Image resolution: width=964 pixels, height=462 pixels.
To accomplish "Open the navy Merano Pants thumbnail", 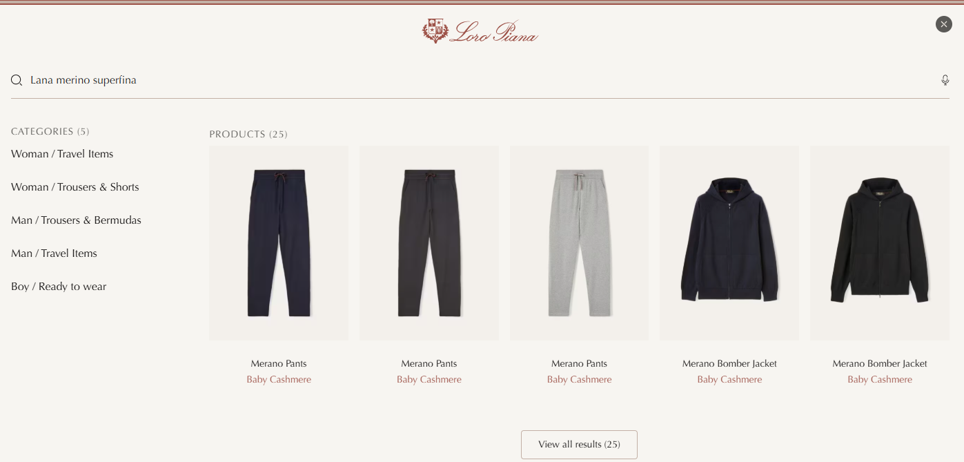I will (x=279, y=243).
